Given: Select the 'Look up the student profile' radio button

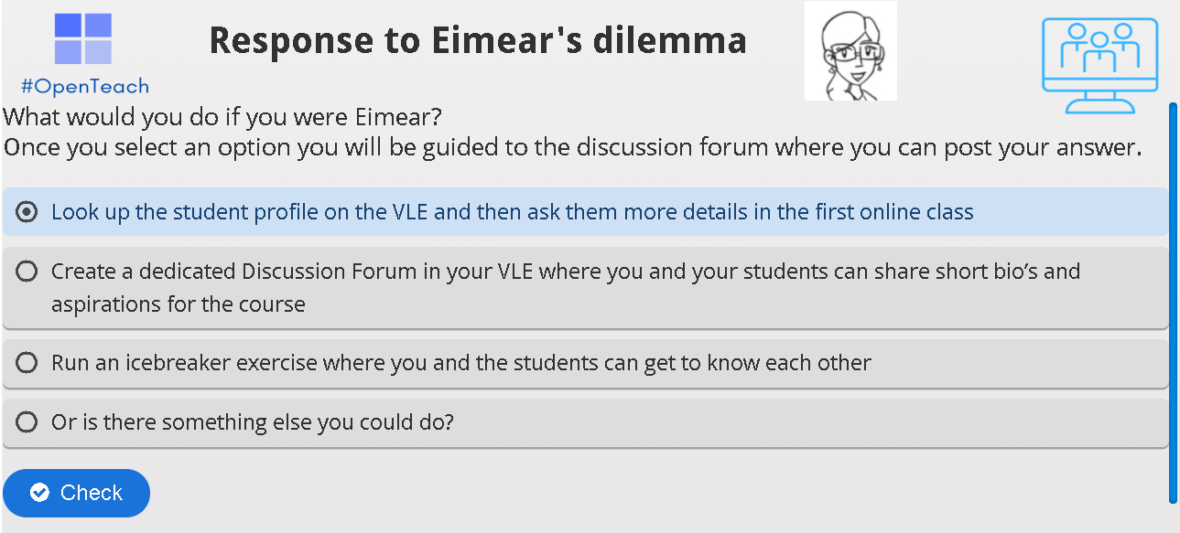Looking at the screenshot, I should (27, 212).
